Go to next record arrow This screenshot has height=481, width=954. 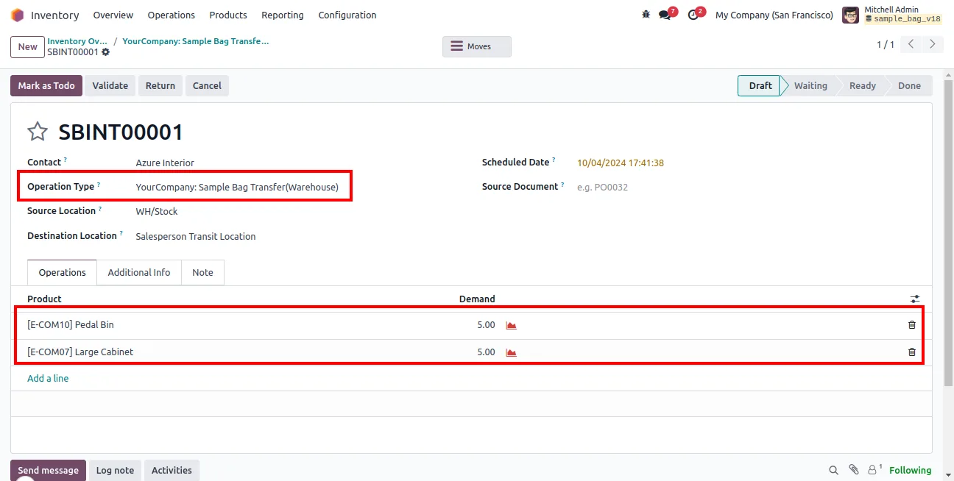coord(933,44)
